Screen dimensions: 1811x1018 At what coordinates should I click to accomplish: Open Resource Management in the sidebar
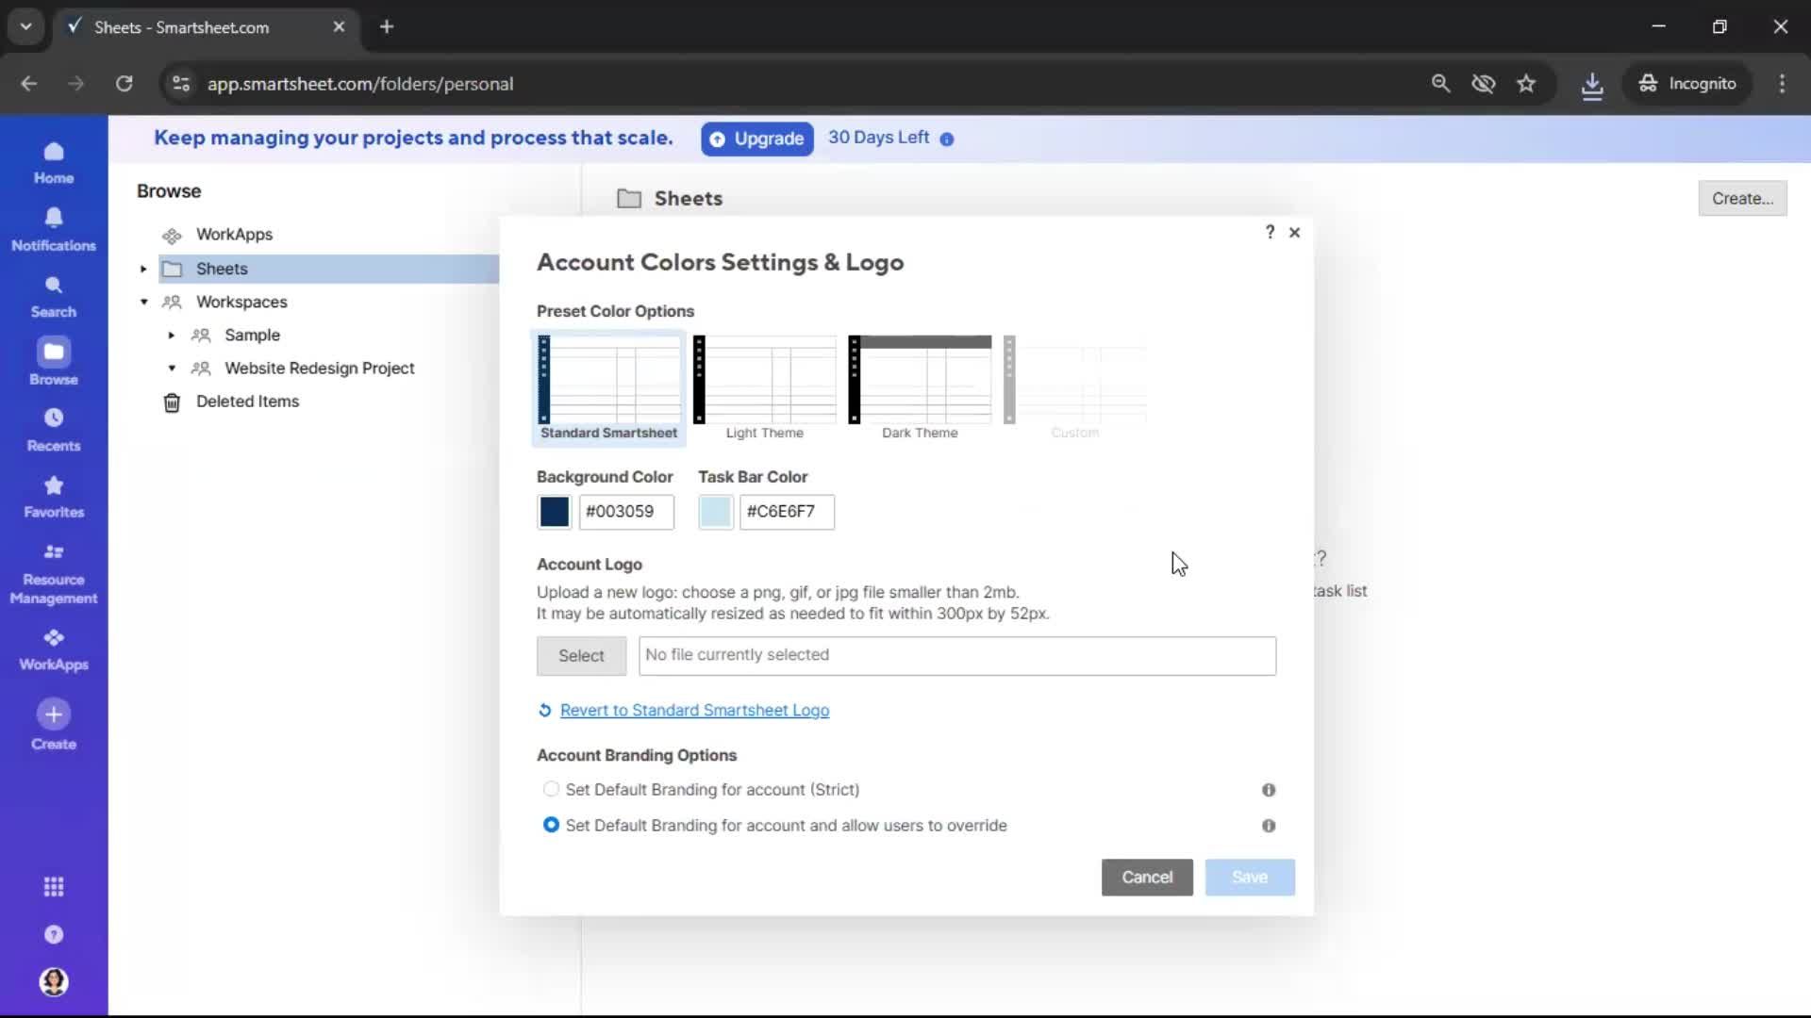[54, 572]
